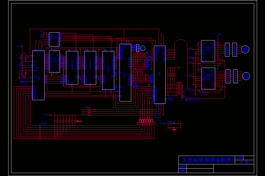Click the ground symbol near 74LS04 label

pos(196,95)
